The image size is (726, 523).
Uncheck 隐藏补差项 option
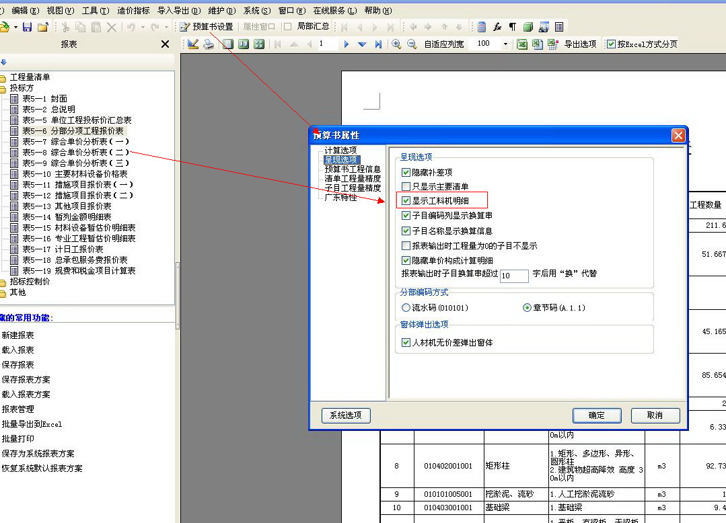(x=406, y=173)
